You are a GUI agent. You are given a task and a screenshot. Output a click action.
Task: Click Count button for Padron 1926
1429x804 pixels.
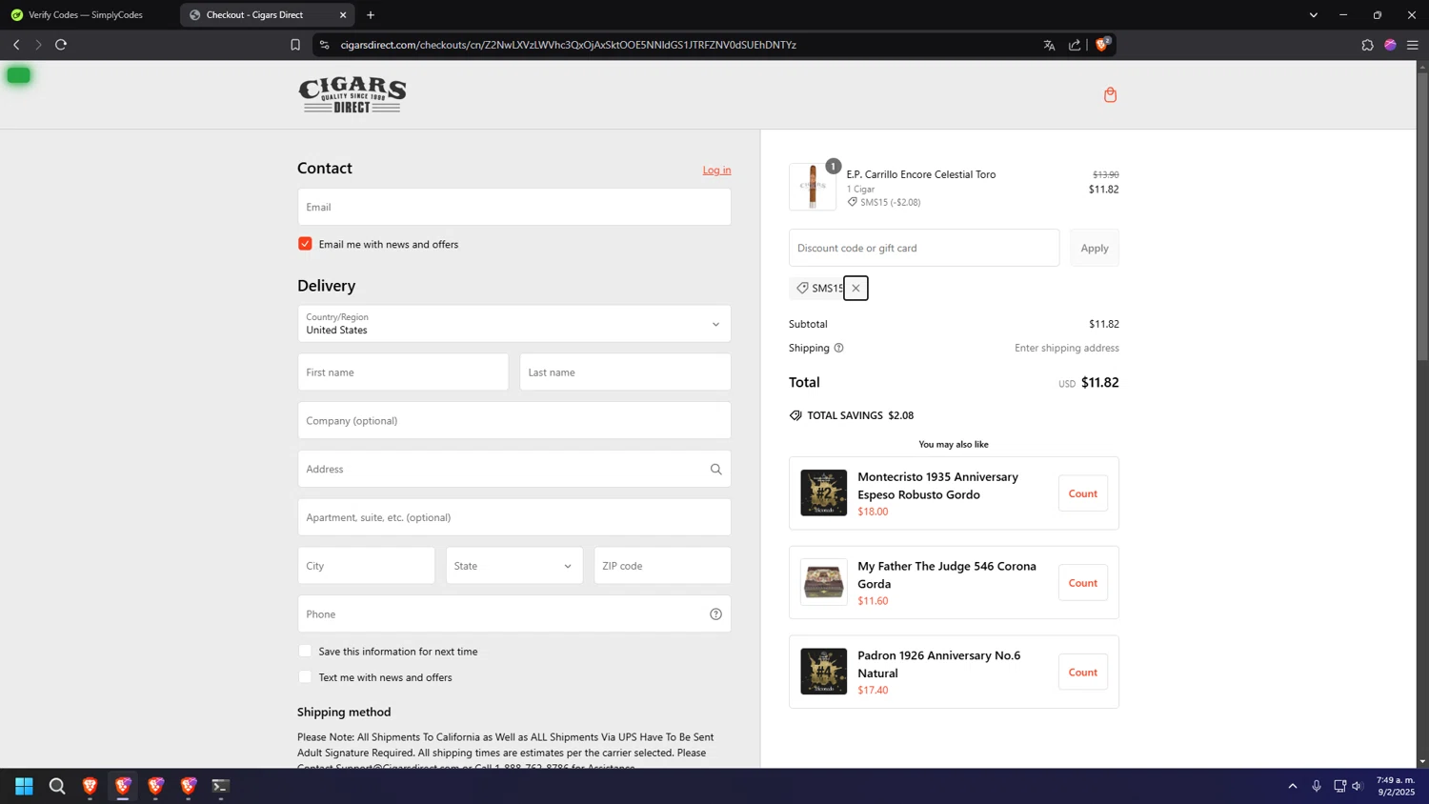click(x=1082, y=673)
